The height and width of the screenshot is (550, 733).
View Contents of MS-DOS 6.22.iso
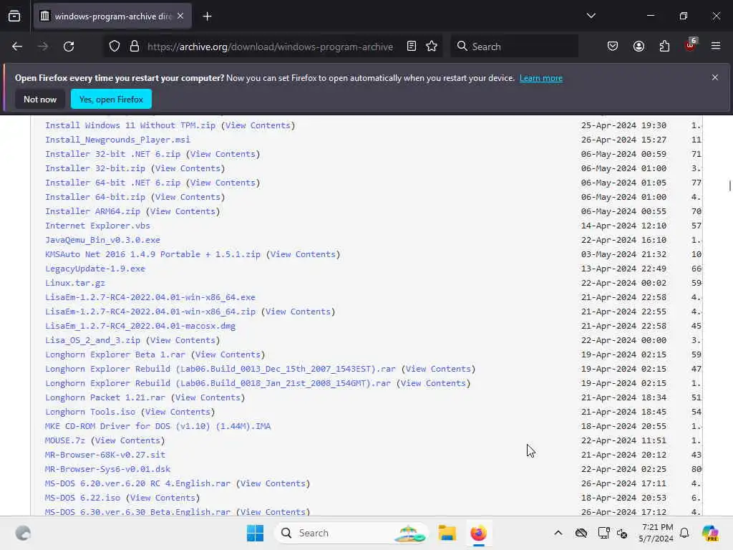pyautogui.click(x=162, y=498)
